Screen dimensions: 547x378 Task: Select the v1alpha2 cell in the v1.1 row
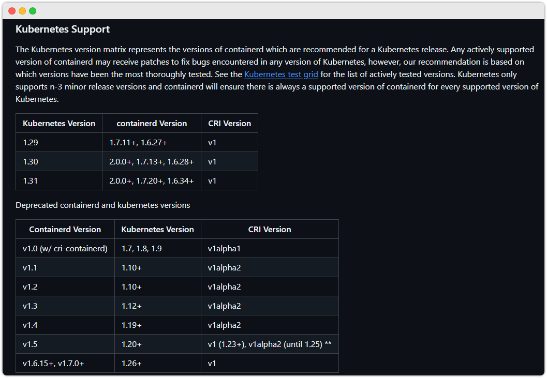coord(270,267)
